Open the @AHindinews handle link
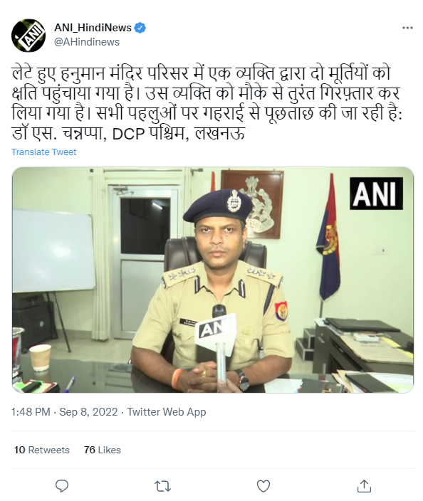 tap(87, 42)
